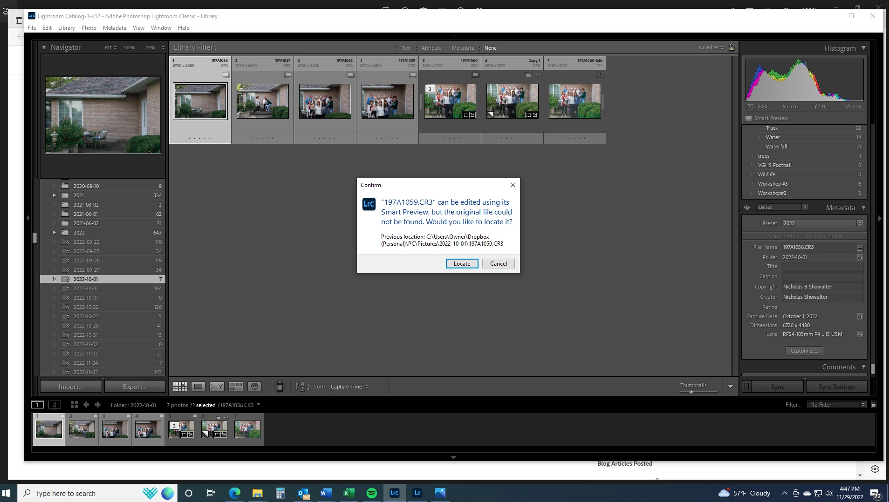The image size is (889, 502).
Task: Expand the 2021 folder
Action: pos(55,195)
